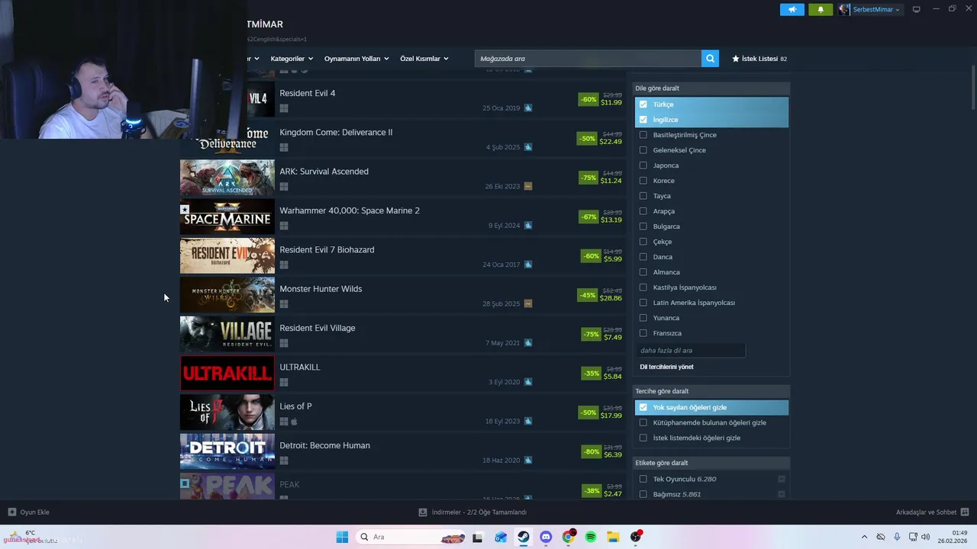Check İstek listemdeki öğeleri gizle
This screenshot has height=549, width=977.
click(643, 438)
